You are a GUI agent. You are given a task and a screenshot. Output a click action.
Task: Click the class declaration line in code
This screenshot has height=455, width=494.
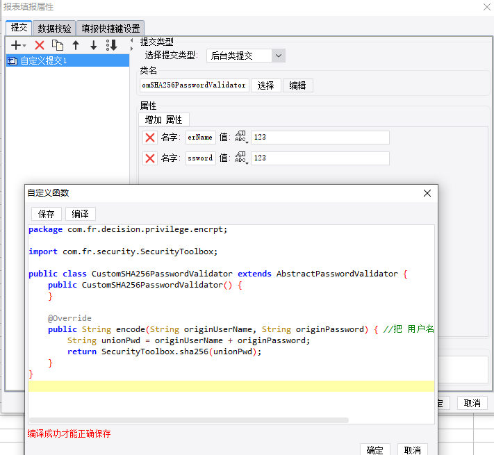pyautogui.click(x=218, y=274)
